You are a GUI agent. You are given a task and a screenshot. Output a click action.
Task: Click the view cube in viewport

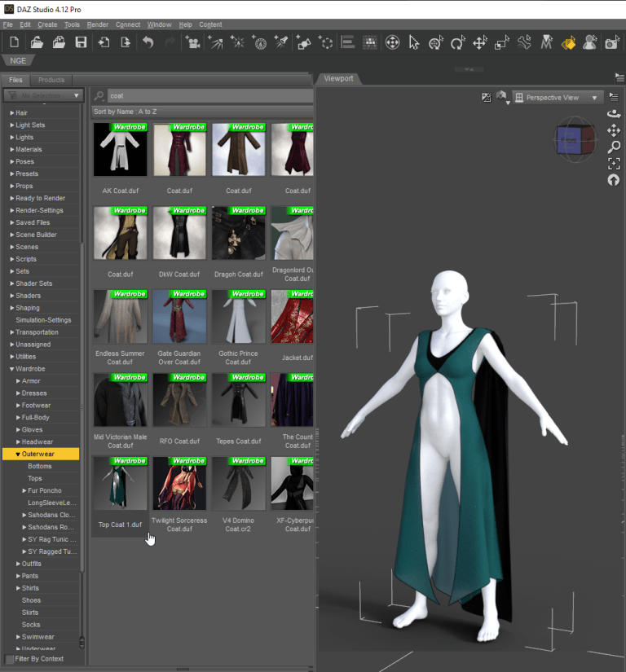(x=575, y=140)
